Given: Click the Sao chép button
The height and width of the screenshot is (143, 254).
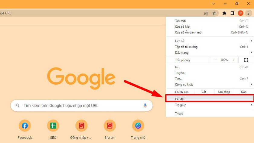Looking at the screenshot, I should click(x=224, y=92).
